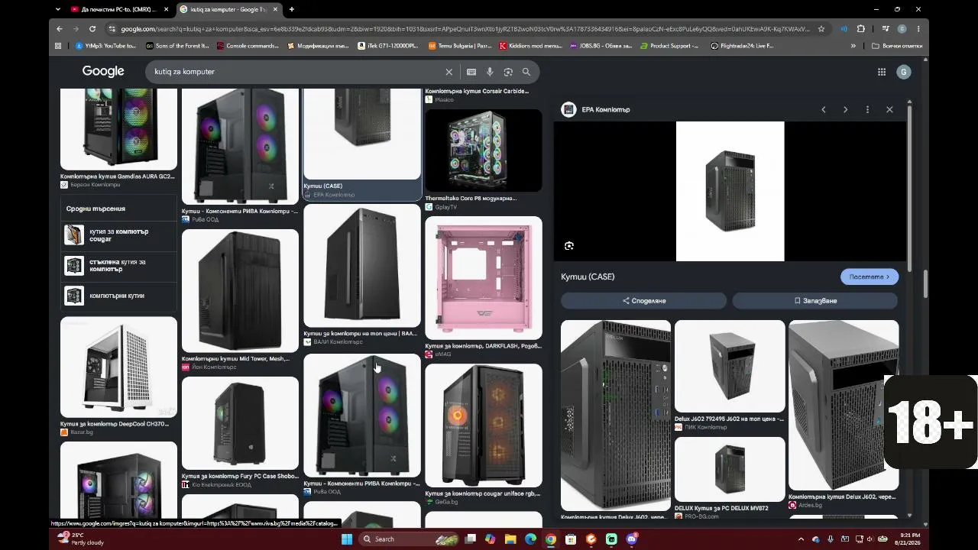Open the Gamdias AURA GC2 case thumbnail

tap(118, 129)
